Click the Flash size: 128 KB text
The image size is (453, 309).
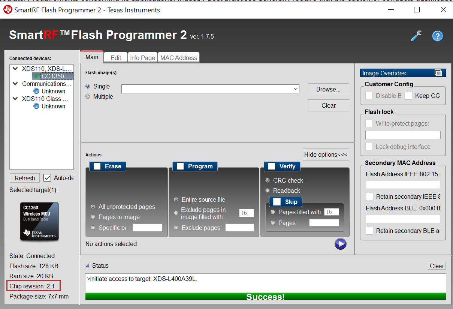click(34, 266)
